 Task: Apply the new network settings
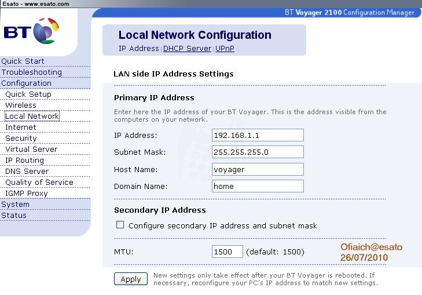point(131,279)
